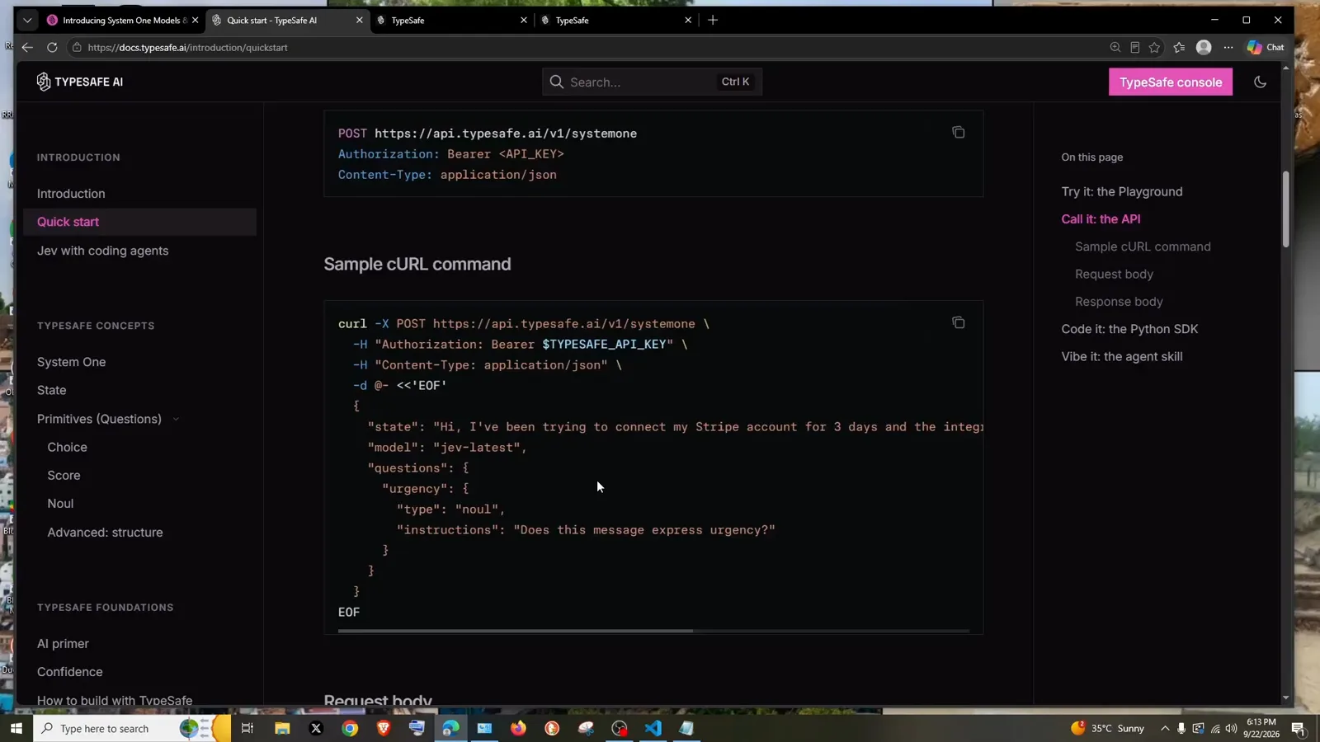
Task: Launch Google Chrome from taskbar
Action: tap(350, 728)
